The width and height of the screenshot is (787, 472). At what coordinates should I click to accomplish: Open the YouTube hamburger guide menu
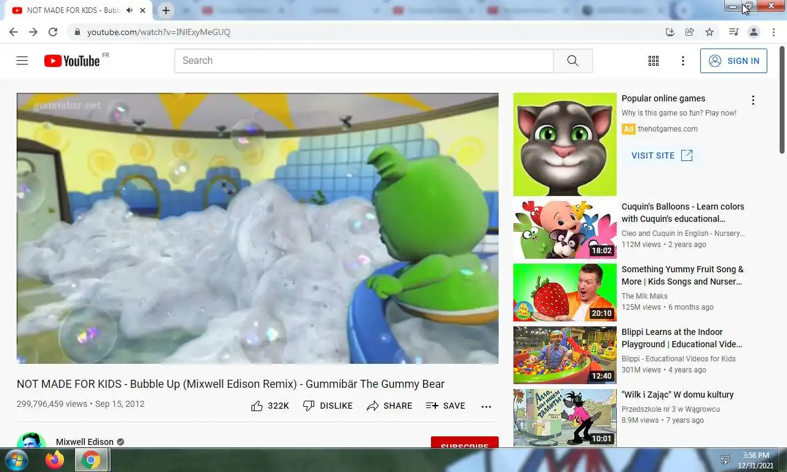pos(22,61)
